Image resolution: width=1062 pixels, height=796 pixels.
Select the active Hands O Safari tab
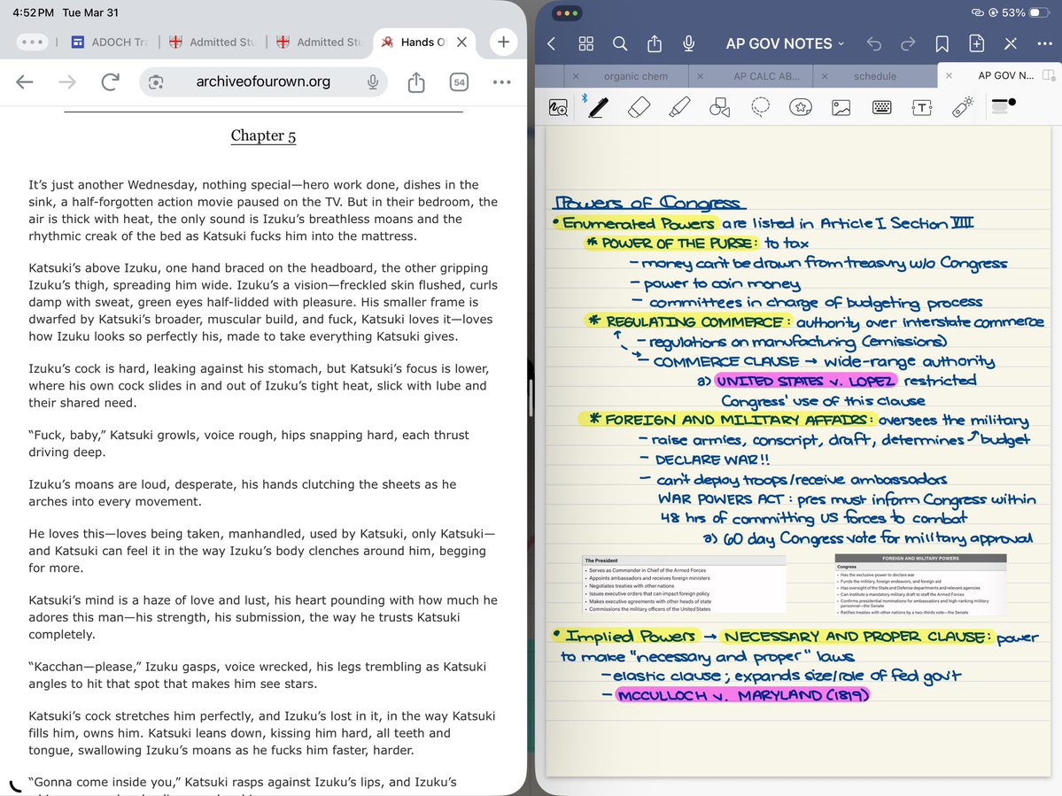423,42
